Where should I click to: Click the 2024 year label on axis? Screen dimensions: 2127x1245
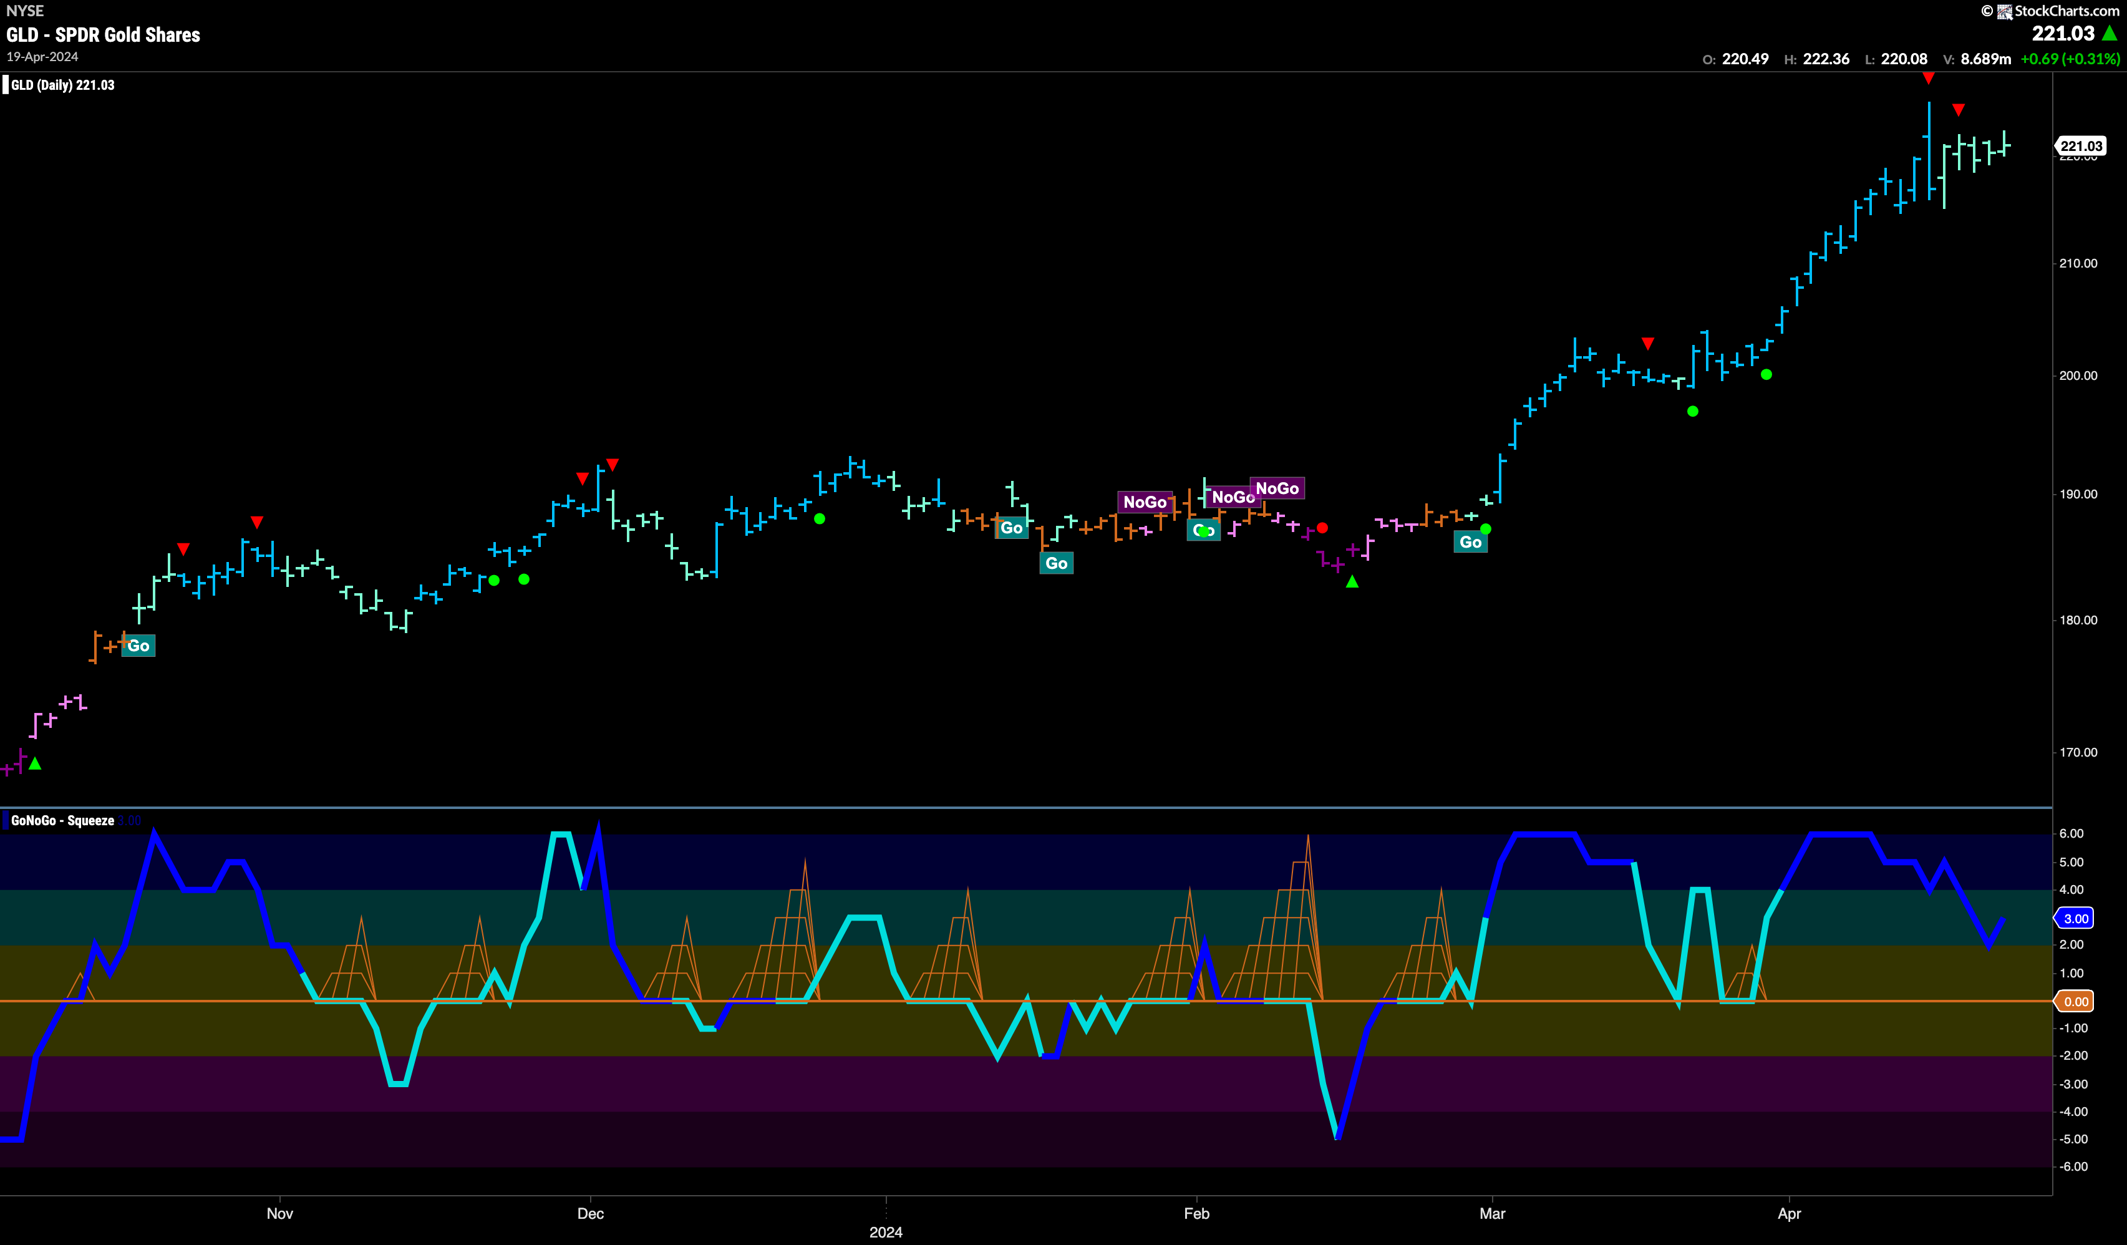coord(885,1233)
